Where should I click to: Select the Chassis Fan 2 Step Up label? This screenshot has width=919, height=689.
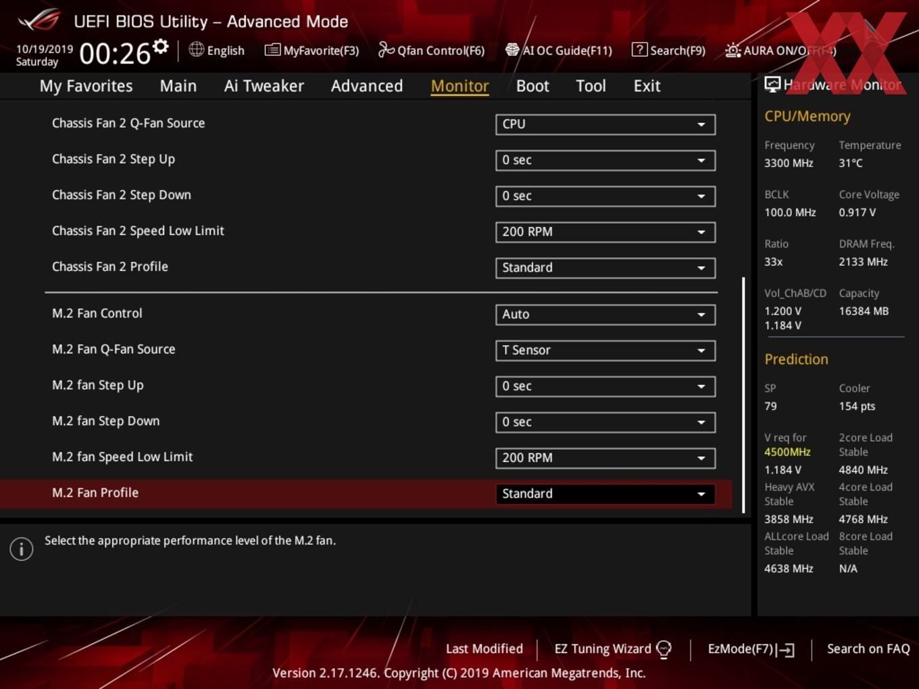tap(114, 159)
